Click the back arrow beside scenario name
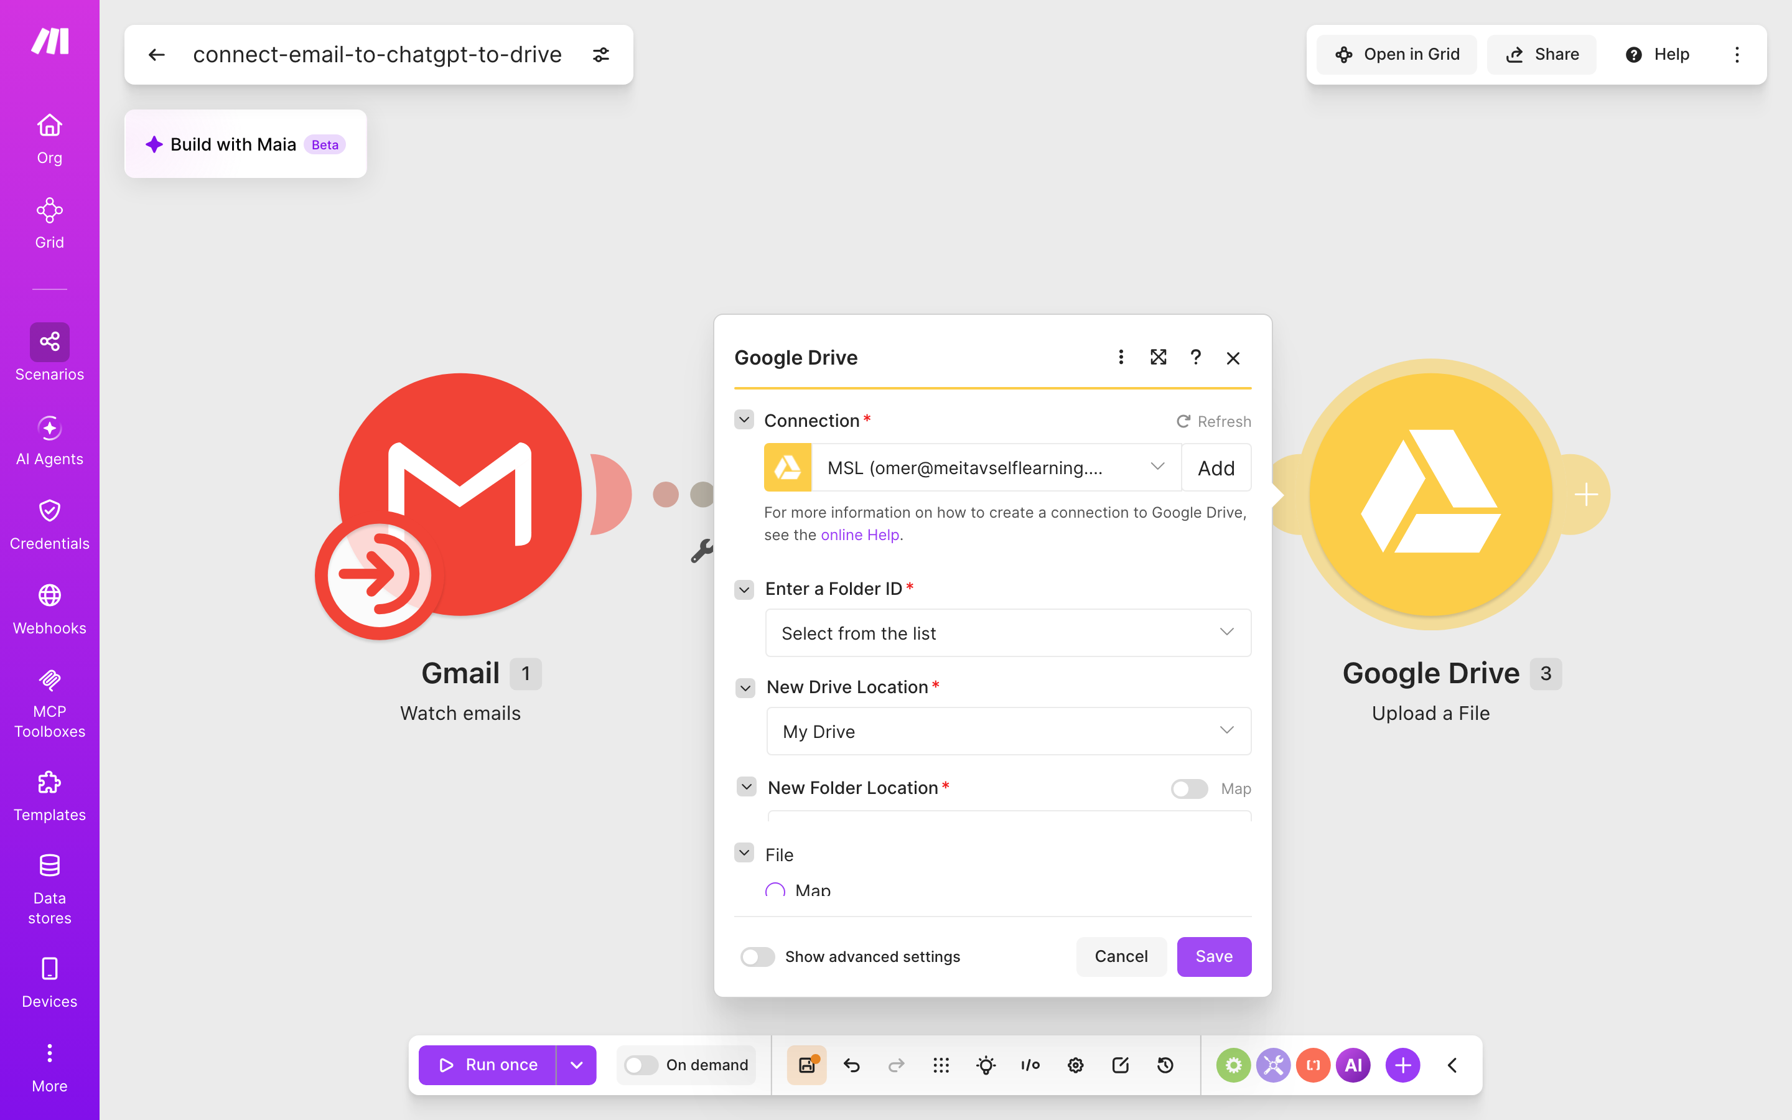Screen dimensions: 1792x1120 [156, 55]
